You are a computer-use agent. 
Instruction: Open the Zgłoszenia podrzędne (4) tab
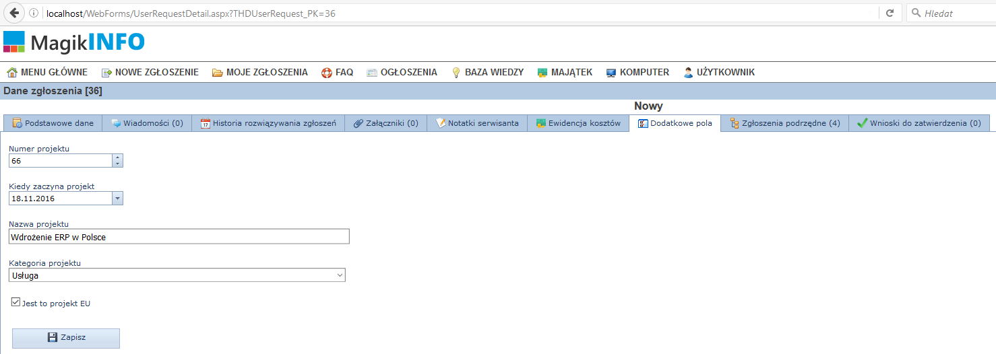coord(784,123)
